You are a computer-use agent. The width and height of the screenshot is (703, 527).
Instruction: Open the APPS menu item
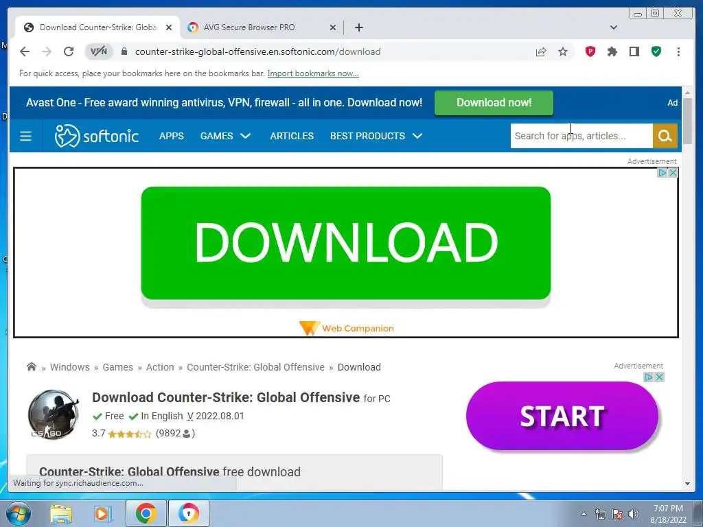click(171, 136)
